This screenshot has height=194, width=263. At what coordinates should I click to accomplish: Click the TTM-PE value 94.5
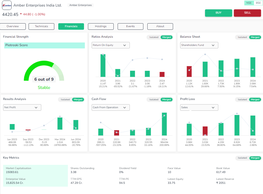tap(122, 183)
